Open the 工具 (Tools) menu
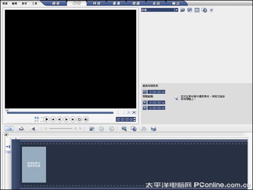This screenshot has height=190, width=253. pos(34,4)
